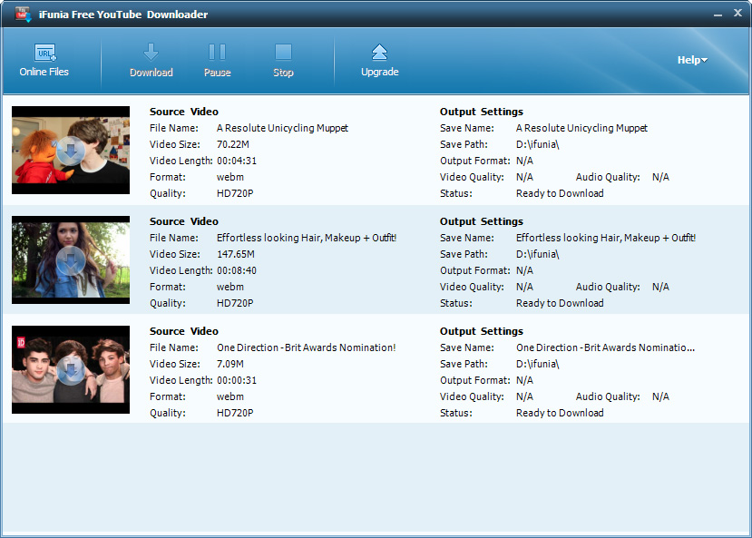Click the Download toolbar button
This screenshot has width=752, height=538.
[151, 61]
